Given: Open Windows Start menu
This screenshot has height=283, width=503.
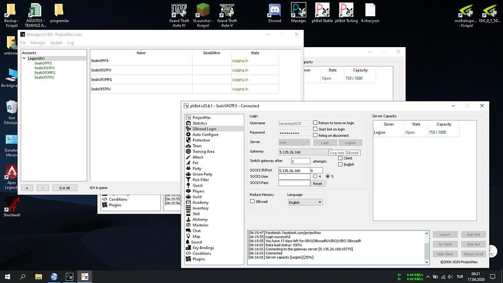Looking at the screenshot, I should tap(7, 277).
